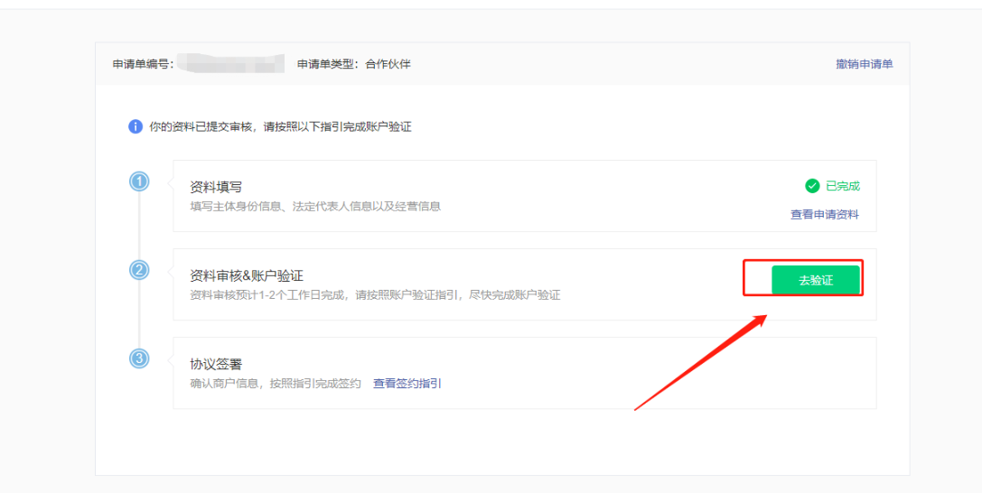Click the 合作伙伴 application type text
The width and height of the screenshot is (982, 493).
click(x=388, y=64)
